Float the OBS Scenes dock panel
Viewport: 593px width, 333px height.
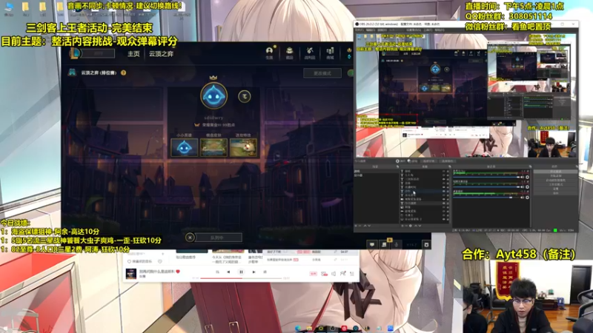[397, 166]
